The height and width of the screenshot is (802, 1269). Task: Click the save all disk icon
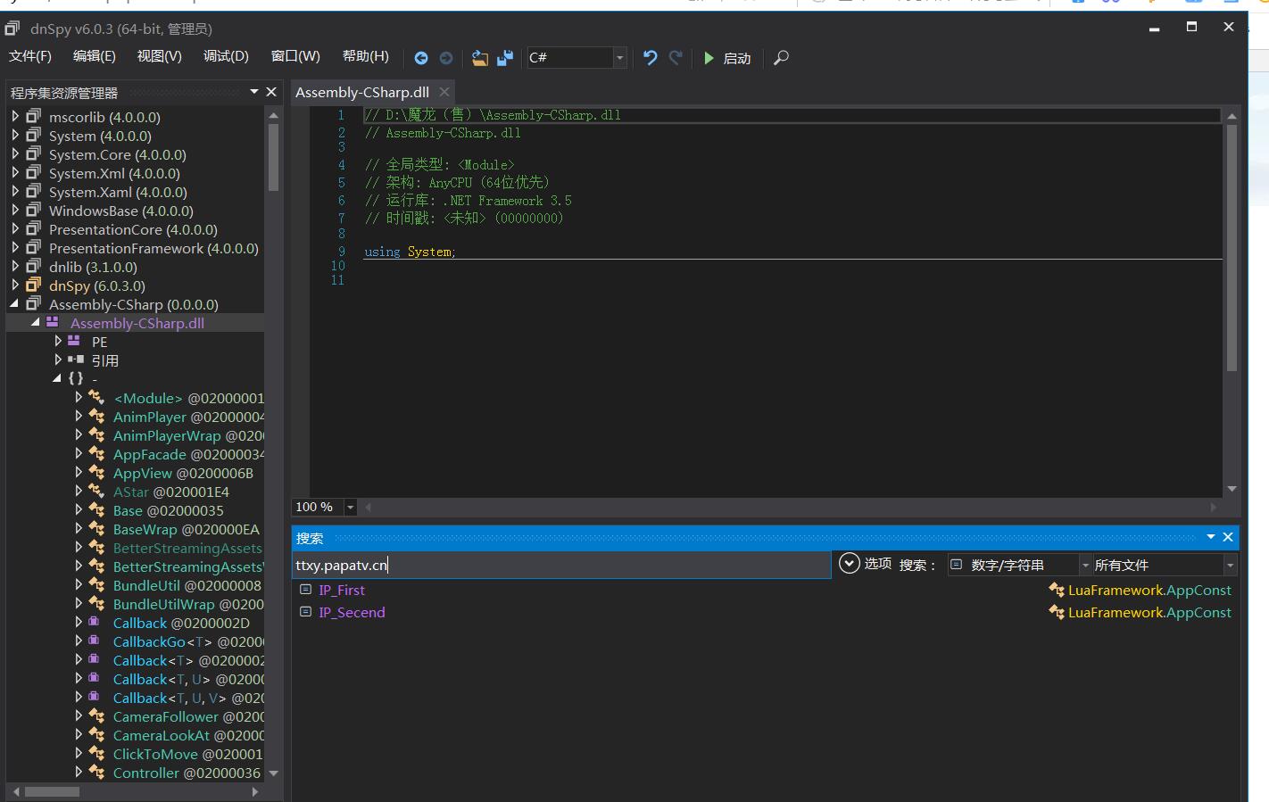click(x=505, y=58)
